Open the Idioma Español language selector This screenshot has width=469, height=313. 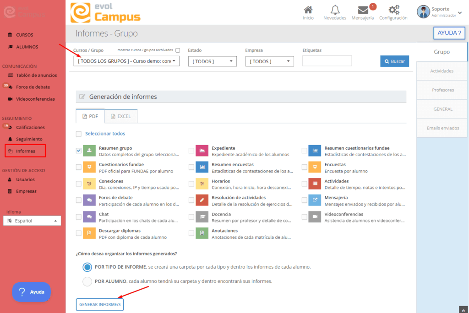click(x=32, y=221)
